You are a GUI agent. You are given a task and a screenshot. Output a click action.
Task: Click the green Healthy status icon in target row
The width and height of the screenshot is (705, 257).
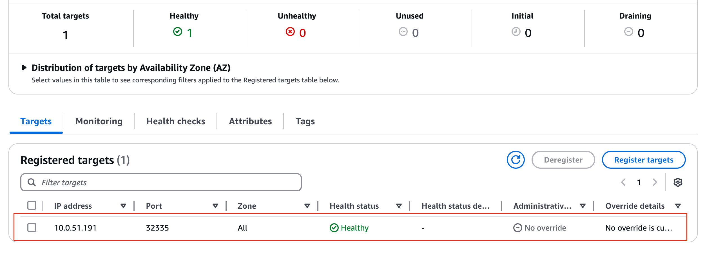coord(334,228)
